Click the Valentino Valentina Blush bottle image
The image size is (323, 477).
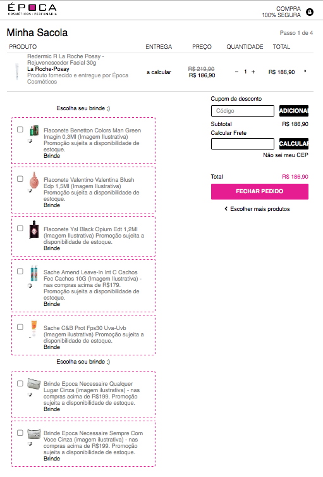click(x=34, y=181)
